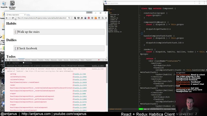Click the page vertical scrollbar thumb
This screenshot has height=116, width=207.
point(107,34)
